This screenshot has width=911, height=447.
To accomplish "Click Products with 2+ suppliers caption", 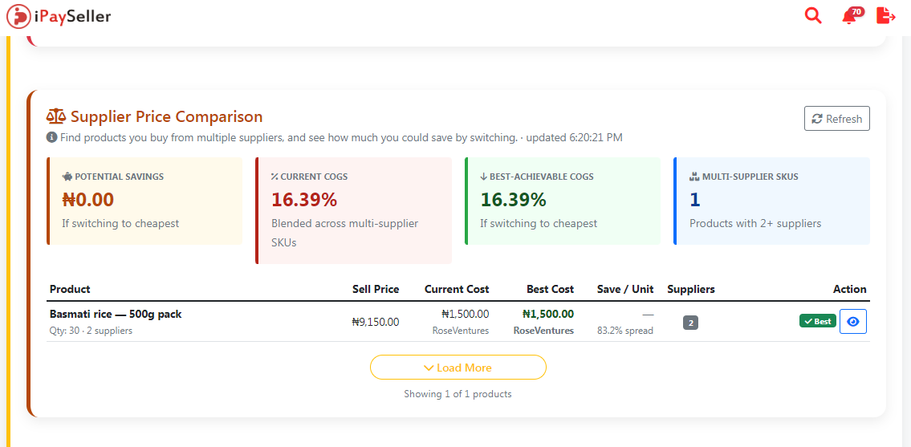I will coord(755,223).
